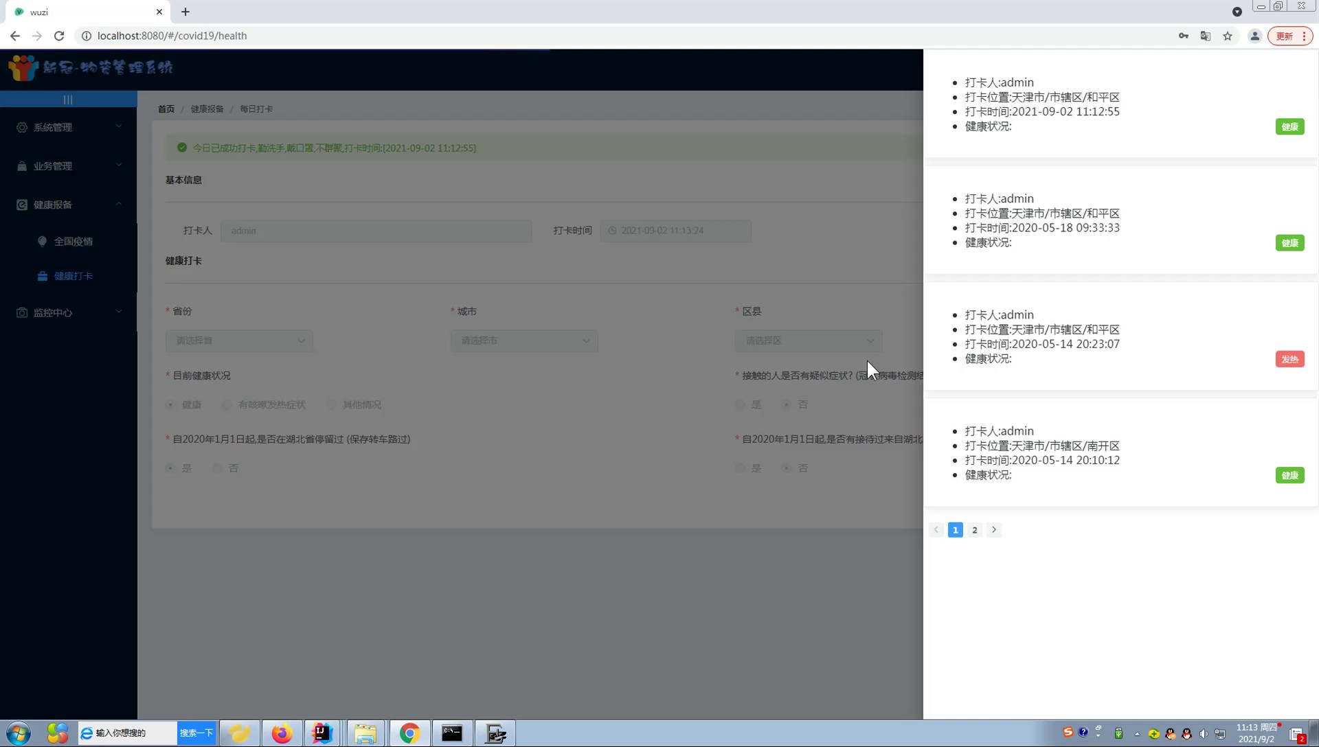Select the 有咳嗽发热症状 radio option
This screenshot has width=1319, height=747.
tap(227, 405)
